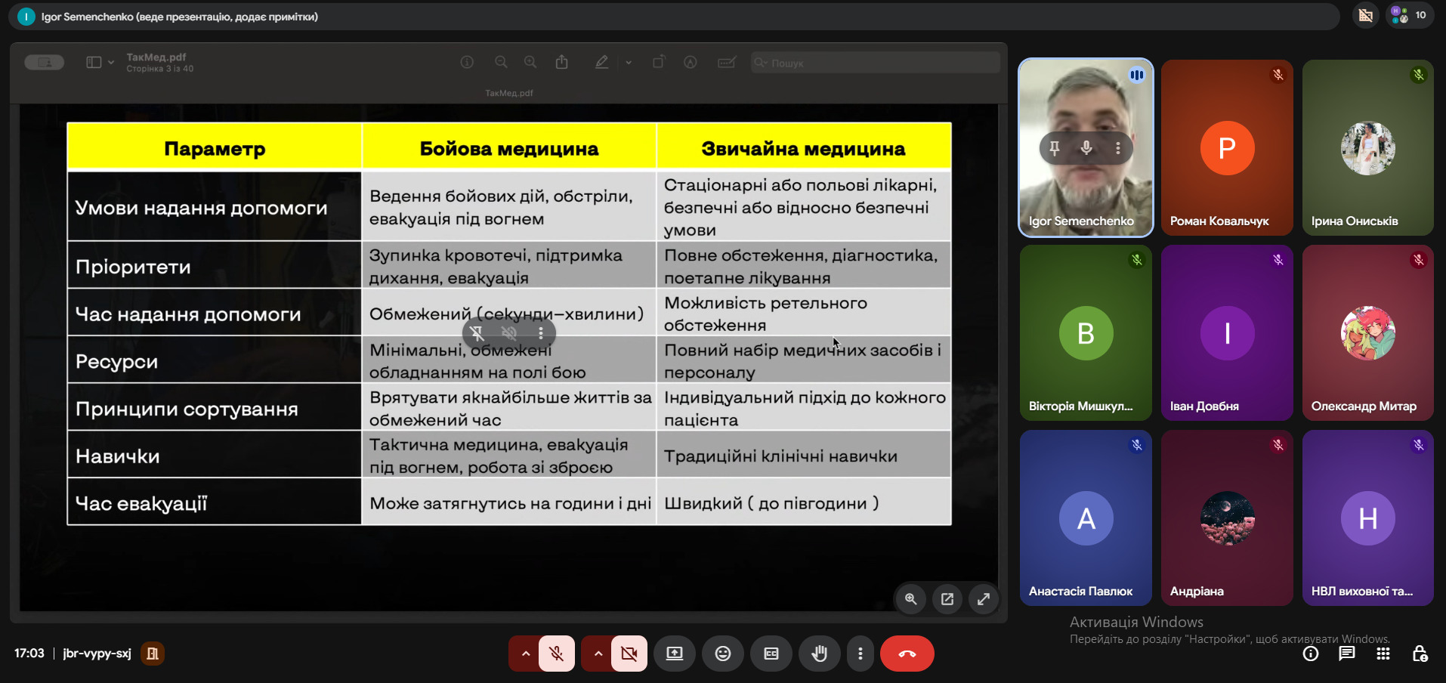Show the participants list with count 10
The image size is (1446, 683).
1410,15
